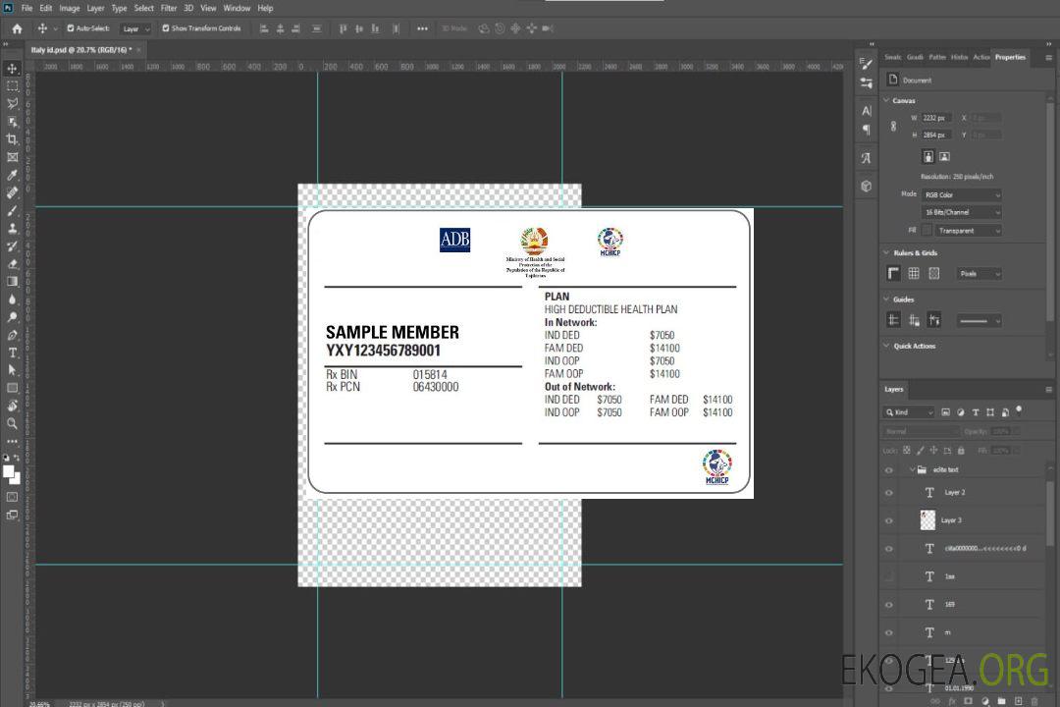Screen dimensions: 1060x707
Task: Set canvas to landscape orientation in Properties
Action: (944, 156)
